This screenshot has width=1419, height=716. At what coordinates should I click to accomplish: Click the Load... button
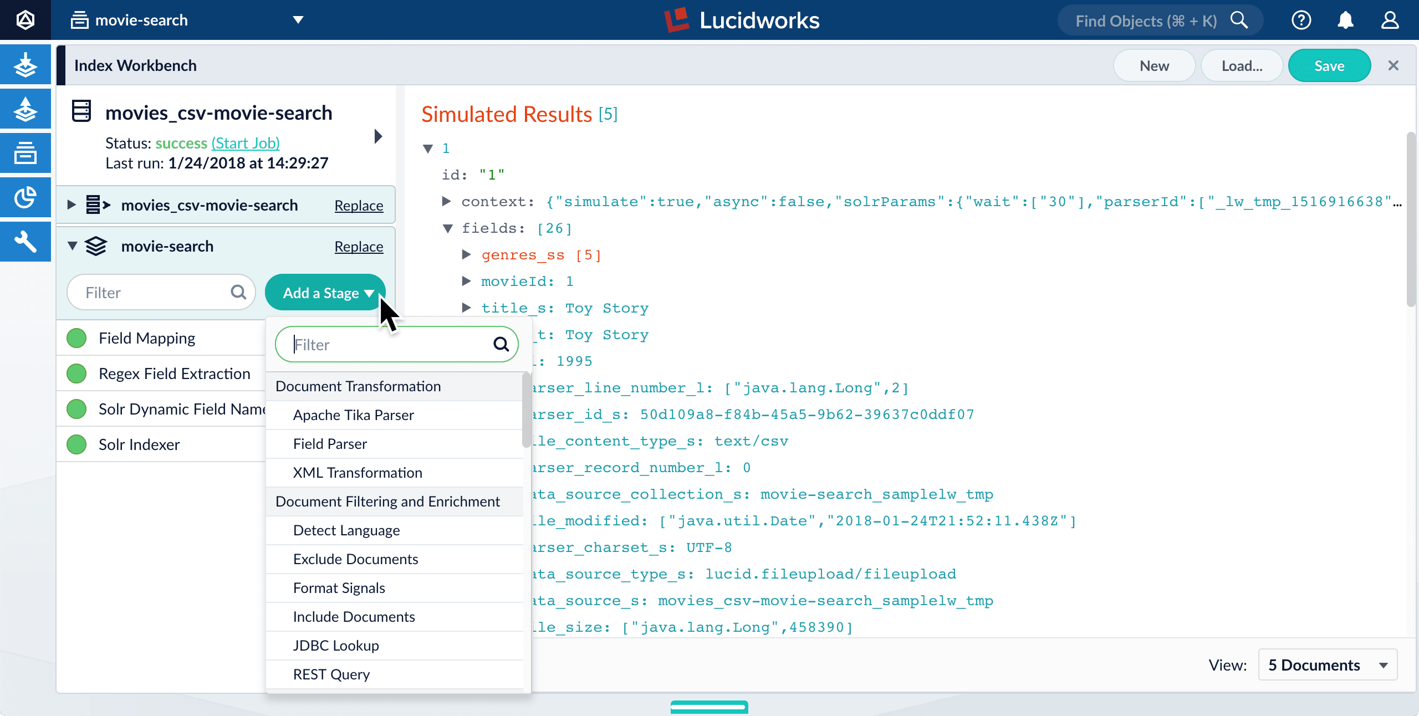coord(1242,65)
